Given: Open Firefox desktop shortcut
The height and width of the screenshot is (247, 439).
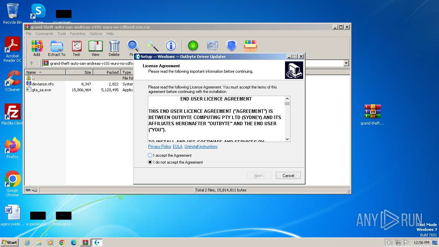Looking at the screenshot, I should pyautogui.click(x=12, y=148).
